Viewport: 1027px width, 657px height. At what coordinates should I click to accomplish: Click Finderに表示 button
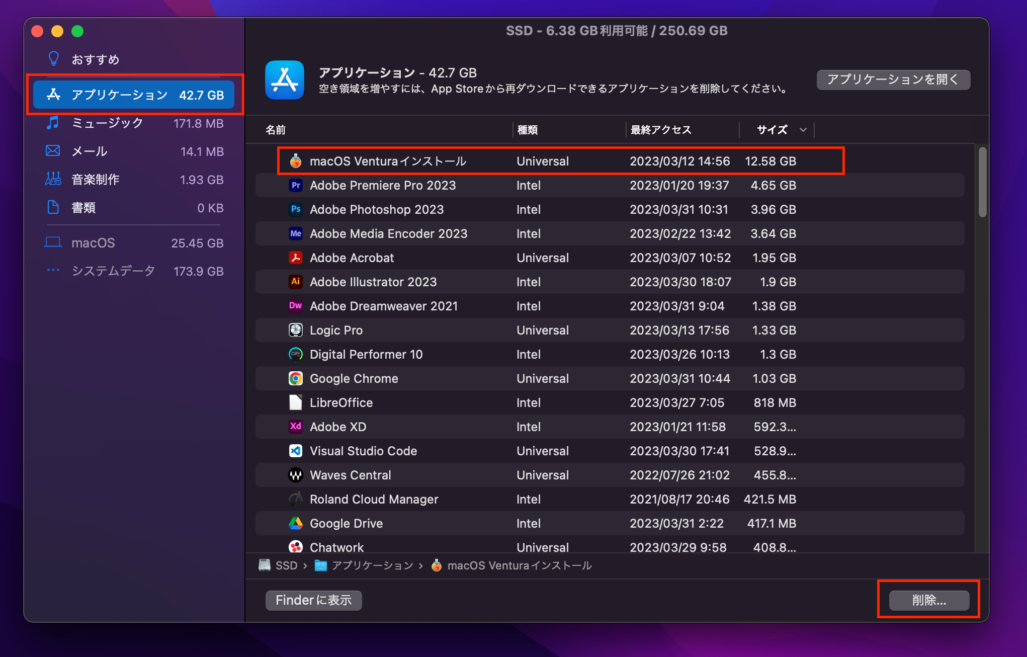[x=313, y=600]
